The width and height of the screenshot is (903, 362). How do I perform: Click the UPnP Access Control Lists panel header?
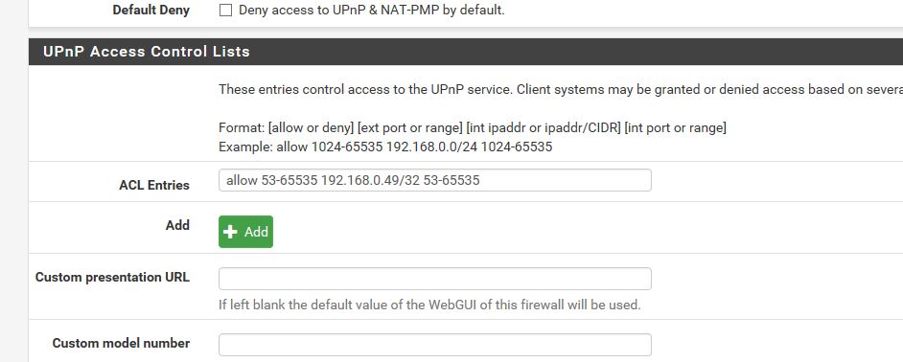click(466, 51)
